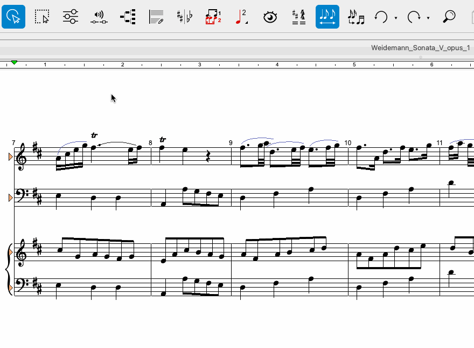Select the trill mark in measure 8
Viewport: 474px width, 348px height.
[163, 140]
